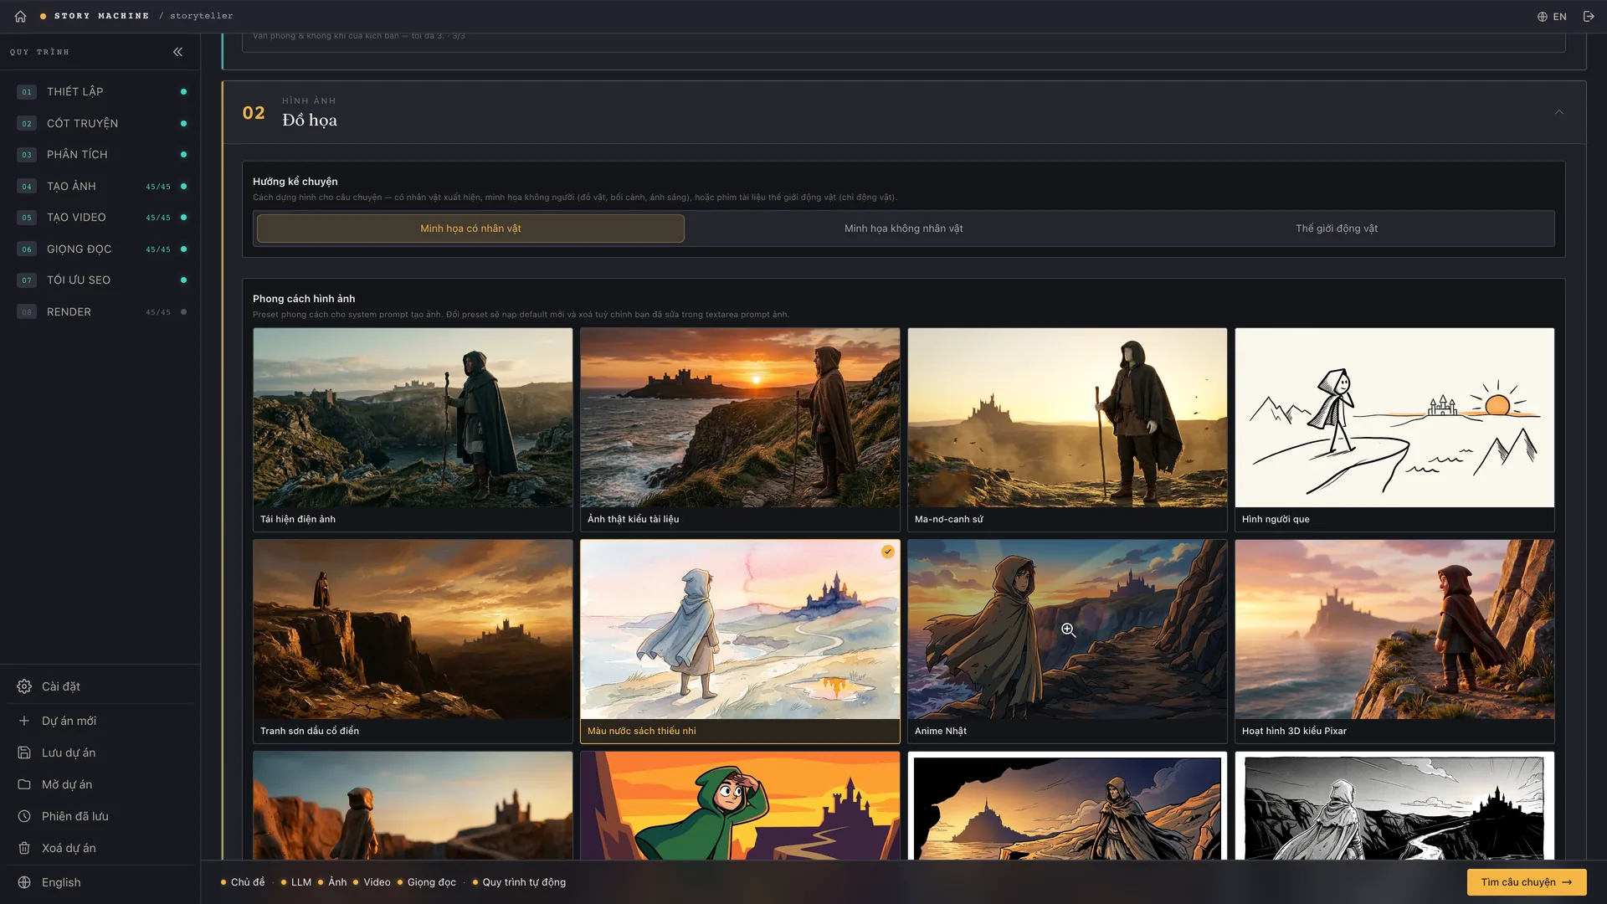Open the PHÂN TÍCH step
Image resolution: width=1607 pixels, height=904 pixels.
coord(100,155)
